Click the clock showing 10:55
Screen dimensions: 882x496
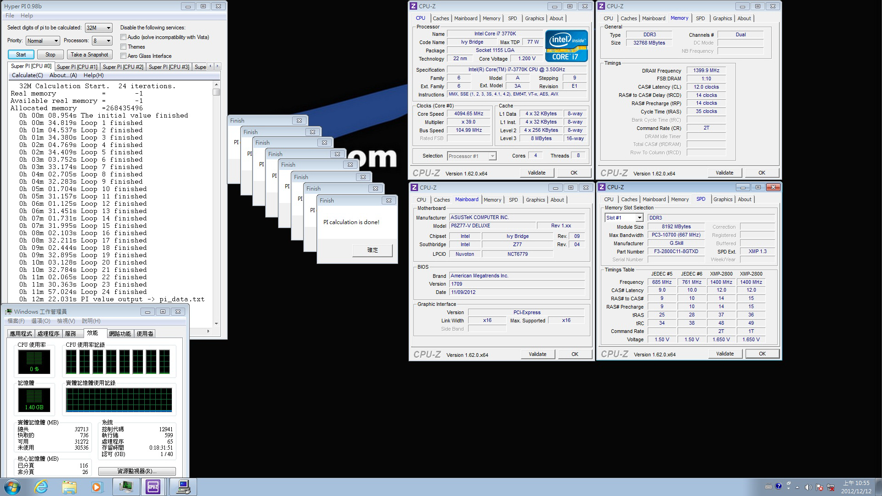pos(856,487)
